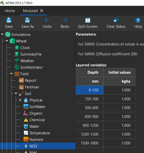Click initial value for 0-150 layer

[119, 90]
